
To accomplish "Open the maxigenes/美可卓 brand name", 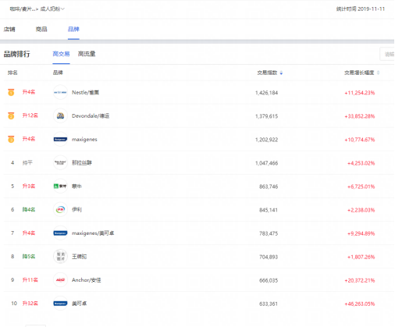I will click(93, 233).
